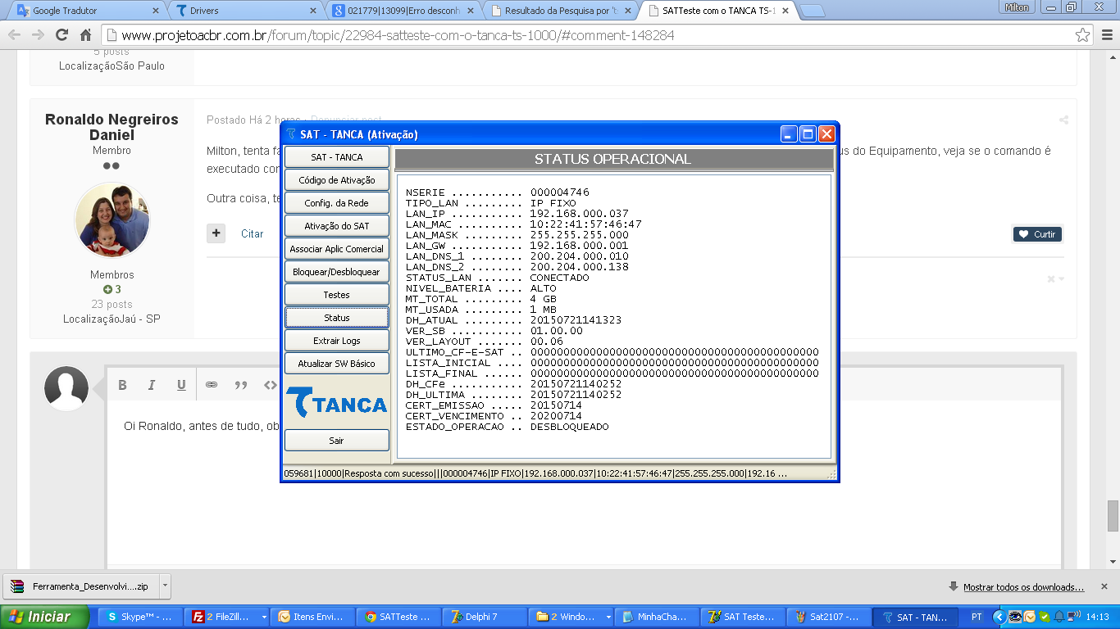Click into the reply text editor area
The width and height of the screenshot is (1120, 629).
[584, 483]
